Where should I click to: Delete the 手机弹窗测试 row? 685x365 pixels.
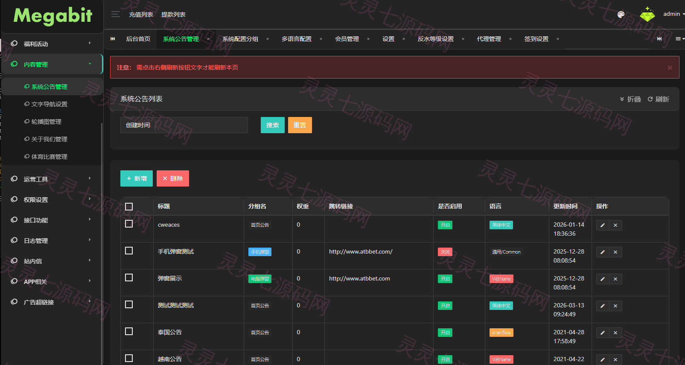615,252
